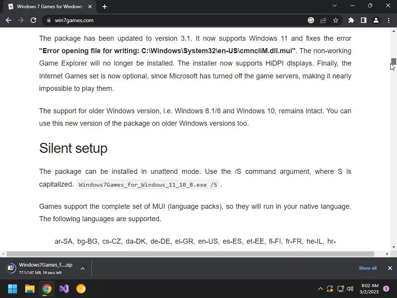This screenshot has width=397, height=298.
Task: Click the vertical scrollbar up arrow
Action: pyautogui.click(x=394, y=31)
